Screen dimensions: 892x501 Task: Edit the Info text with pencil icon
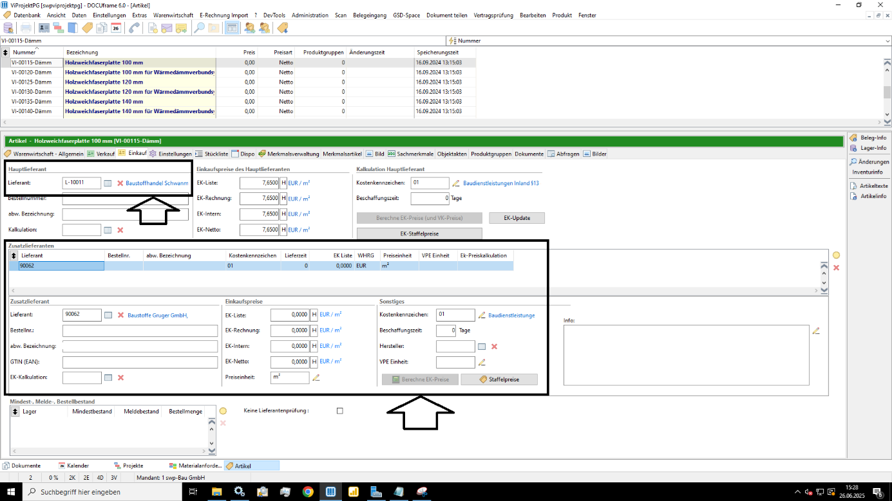(x=816, y=331)
